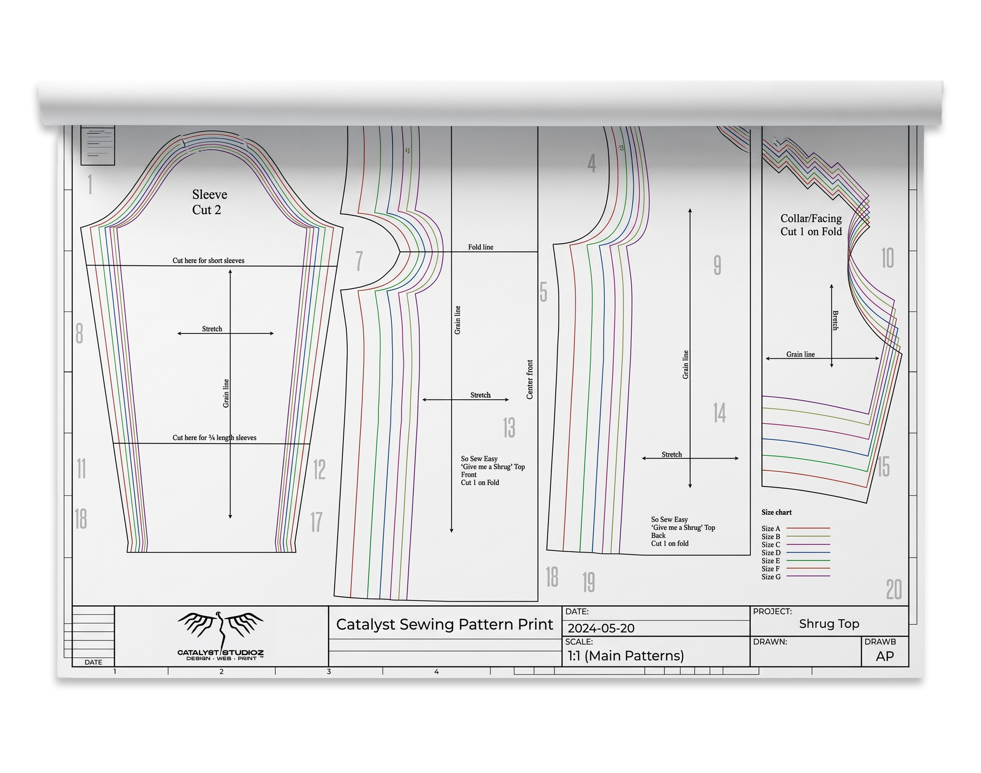Click the page number 9
This screenshot has width=981, height=773.
[x=717, y=265]
